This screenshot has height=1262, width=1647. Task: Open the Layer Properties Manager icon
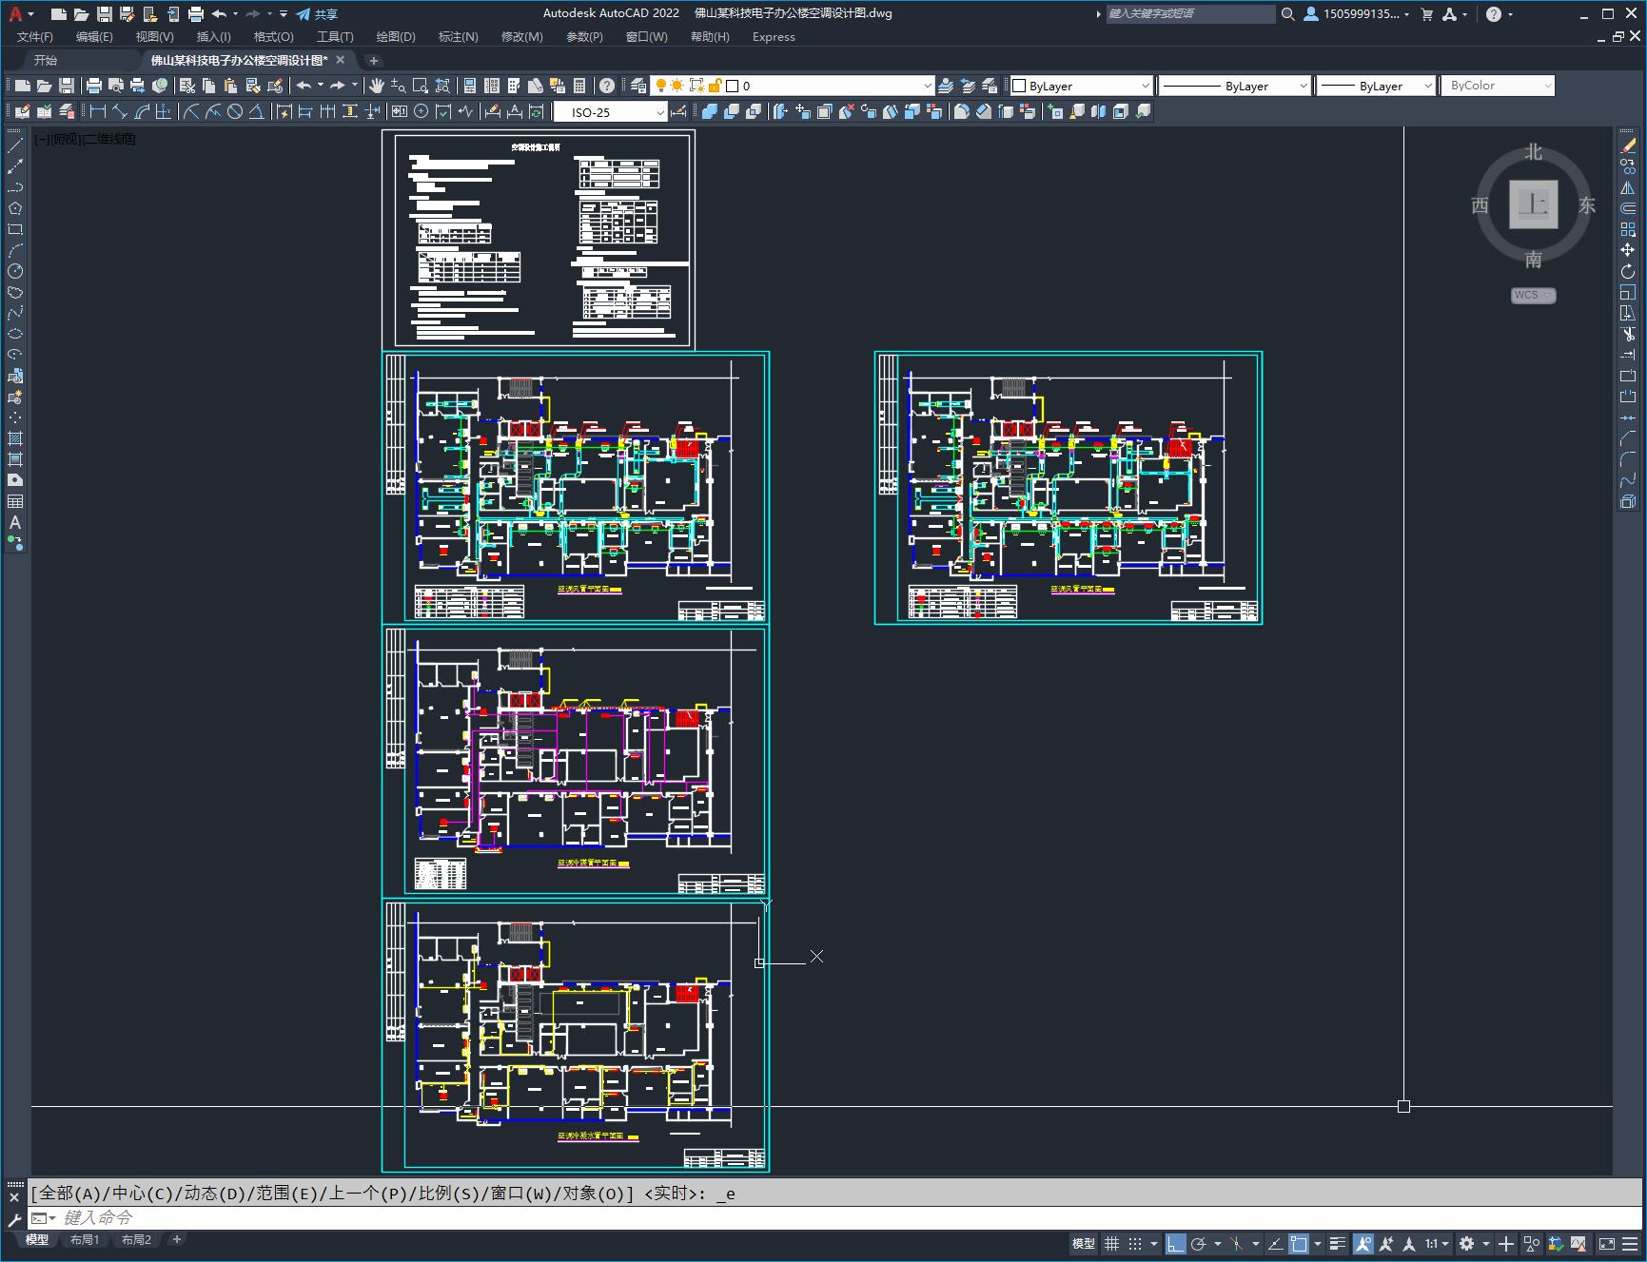point(638,86)
